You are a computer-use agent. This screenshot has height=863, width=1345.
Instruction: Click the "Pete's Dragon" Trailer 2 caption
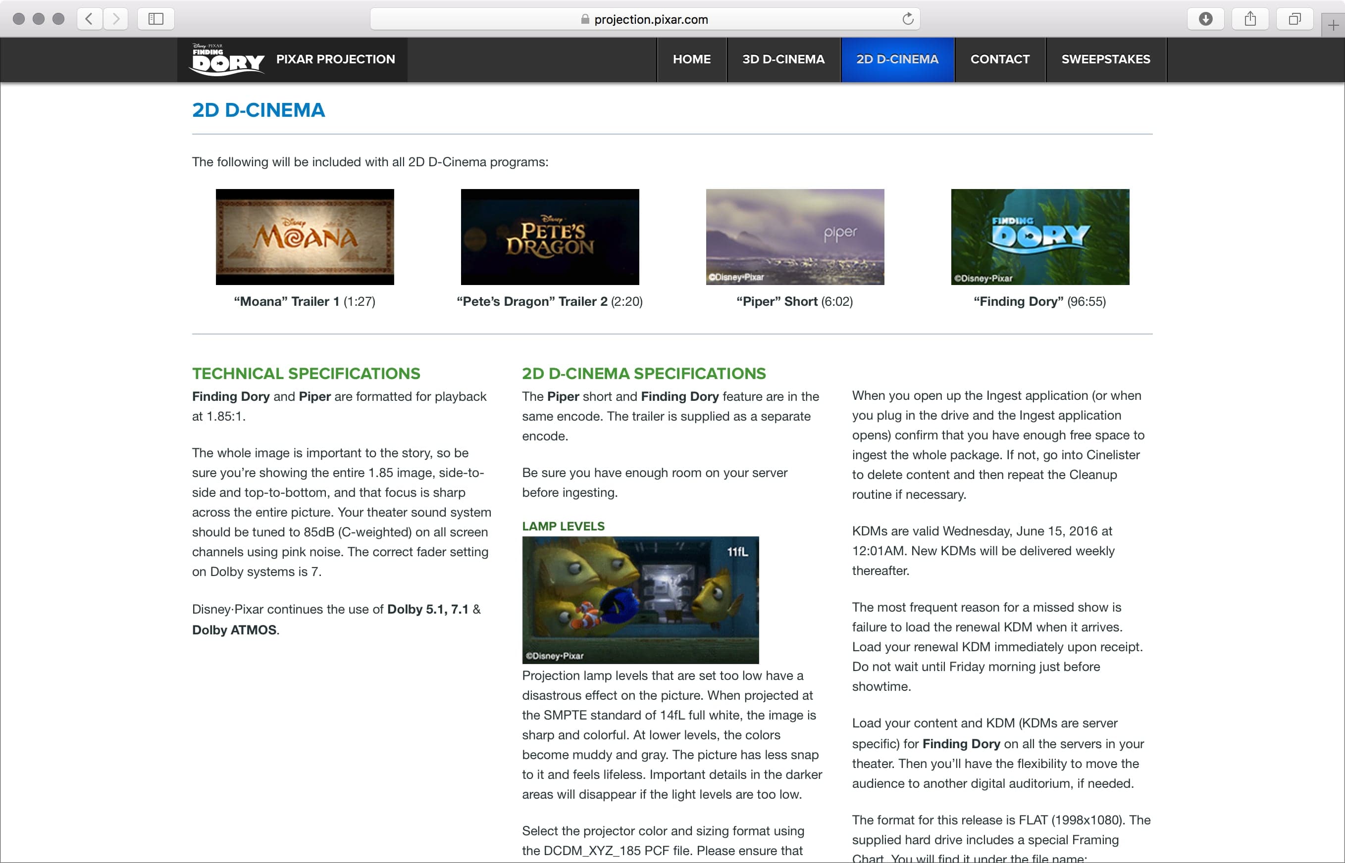coord(550,302)
